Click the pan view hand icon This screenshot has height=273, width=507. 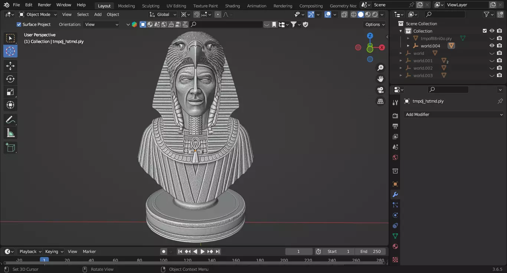[x=380, y=79]
